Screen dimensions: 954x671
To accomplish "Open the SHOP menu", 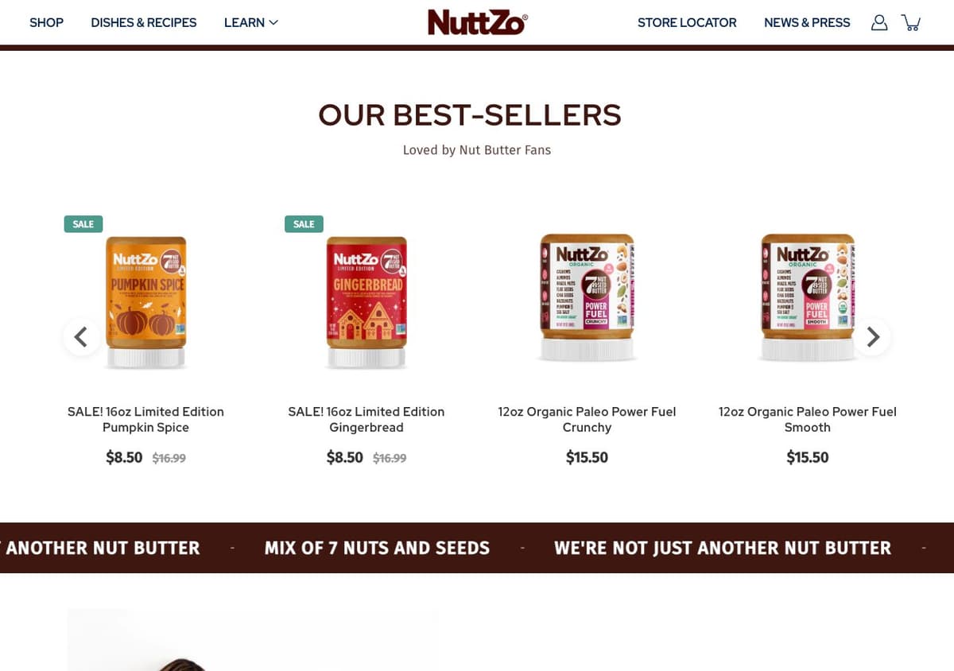I will [46, 22].
